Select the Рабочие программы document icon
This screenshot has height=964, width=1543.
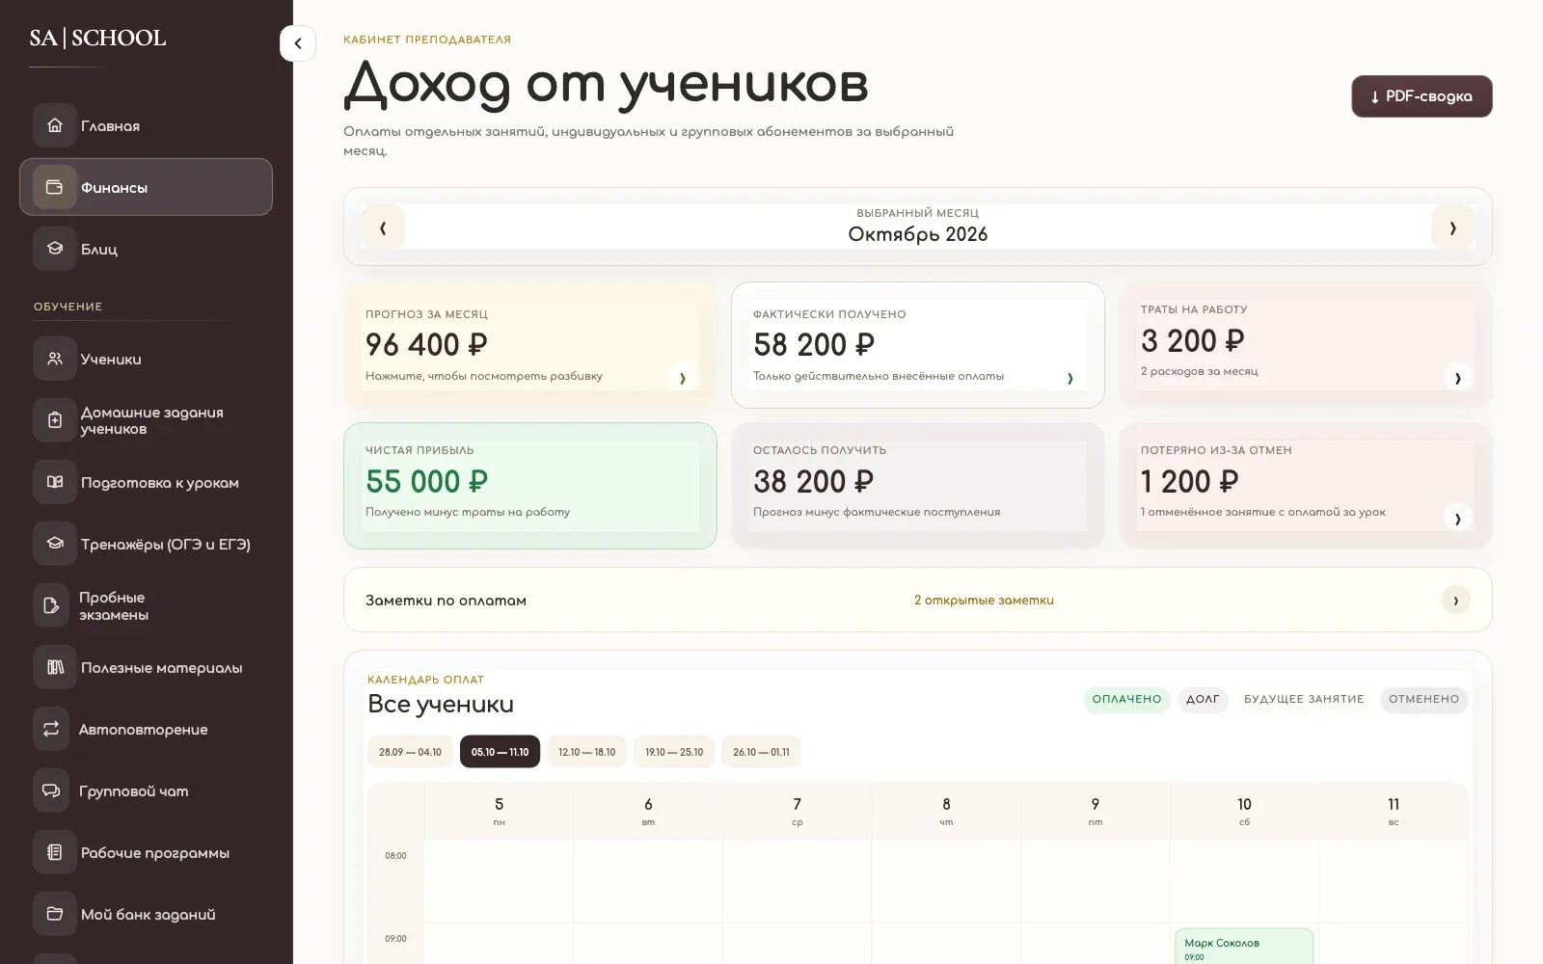[55, 852]
